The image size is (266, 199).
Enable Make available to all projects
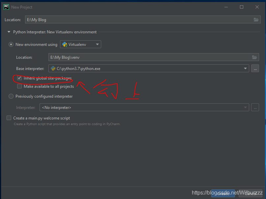tap(19, 86)
